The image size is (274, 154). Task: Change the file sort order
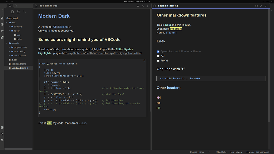[x=24, y=12]
